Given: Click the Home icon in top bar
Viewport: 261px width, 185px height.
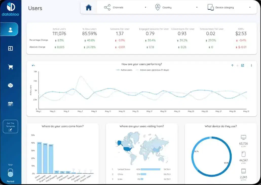Looking at the screenshot, I should tap(88, 8).
